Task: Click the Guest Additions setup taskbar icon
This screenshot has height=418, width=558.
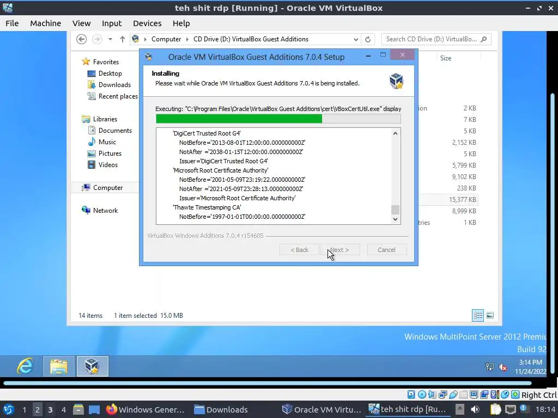Action: (x=92, y=366)
